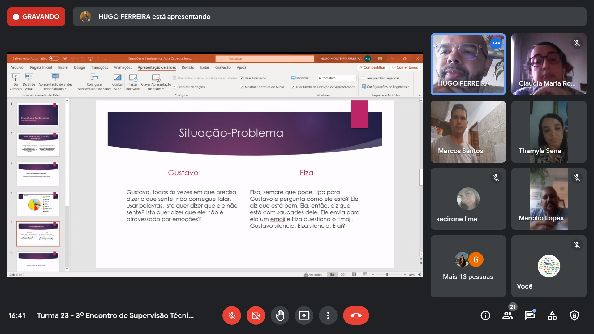Adjust the PowerPoint zoom slider

pos(387,275)
